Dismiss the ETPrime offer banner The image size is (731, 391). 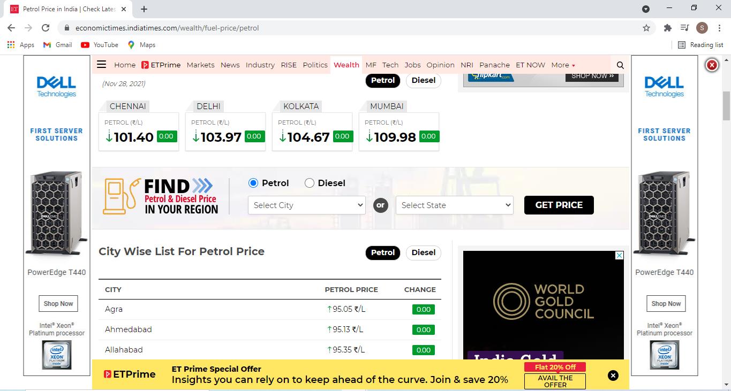pos(613,375)
